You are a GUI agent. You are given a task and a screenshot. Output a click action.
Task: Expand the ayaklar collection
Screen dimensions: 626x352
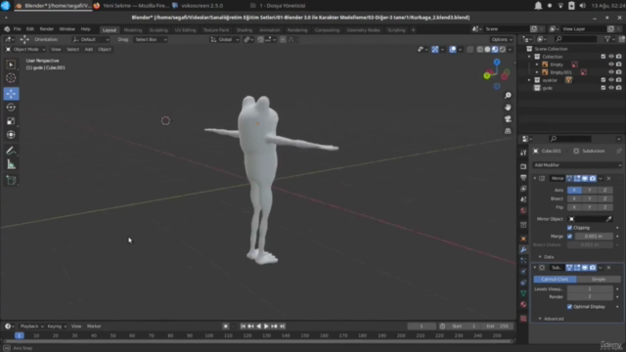pos(529,80)
